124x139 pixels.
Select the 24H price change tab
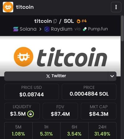click(x=102, y=131)
